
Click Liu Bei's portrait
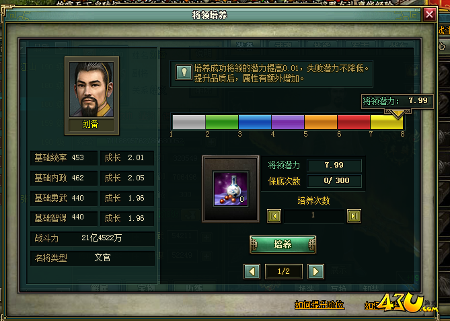point(91,90)
